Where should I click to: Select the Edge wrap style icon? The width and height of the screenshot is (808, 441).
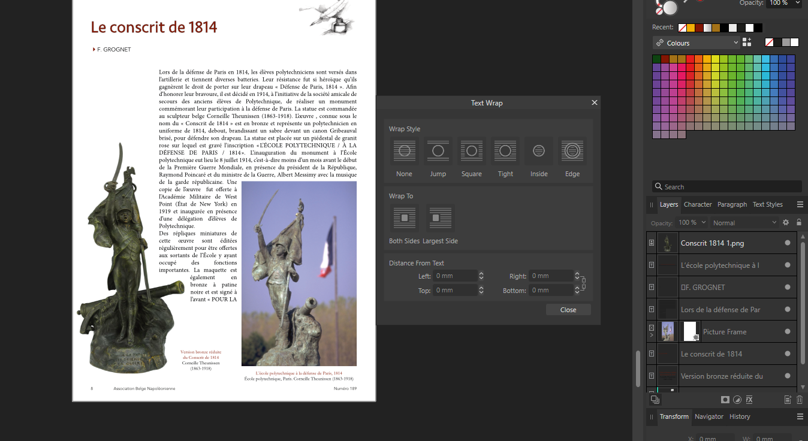572,151
